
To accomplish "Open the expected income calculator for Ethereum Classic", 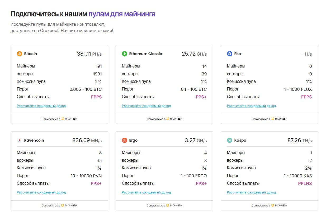I will click(x=147, y=106).
